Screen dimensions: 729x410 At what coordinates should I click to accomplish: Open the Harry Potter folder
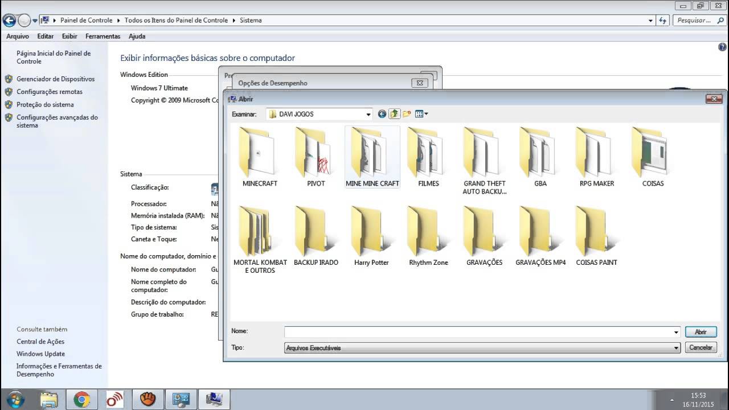tap(371, 236)
